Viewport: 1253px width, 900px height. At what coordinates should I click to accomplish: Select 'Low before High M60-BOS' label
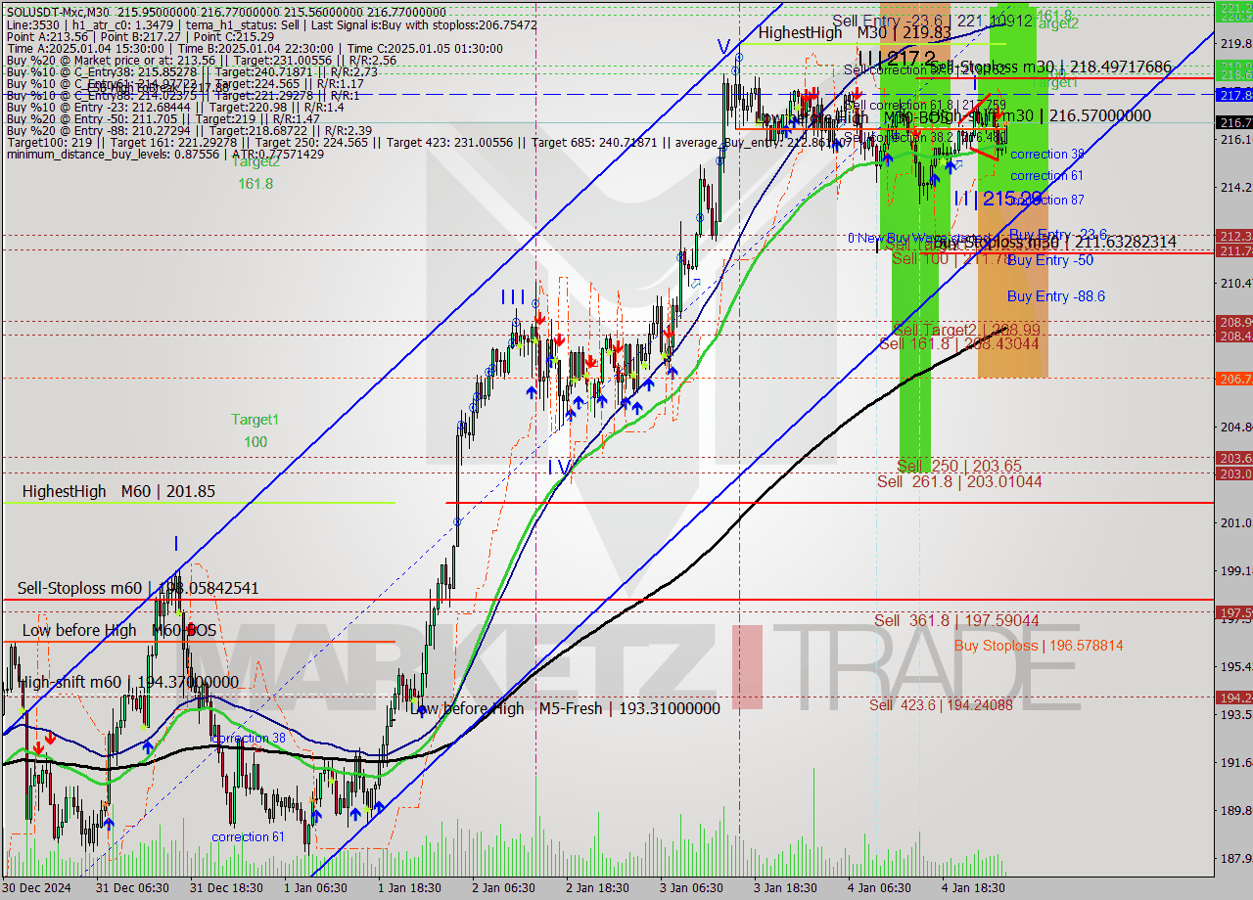118,631
